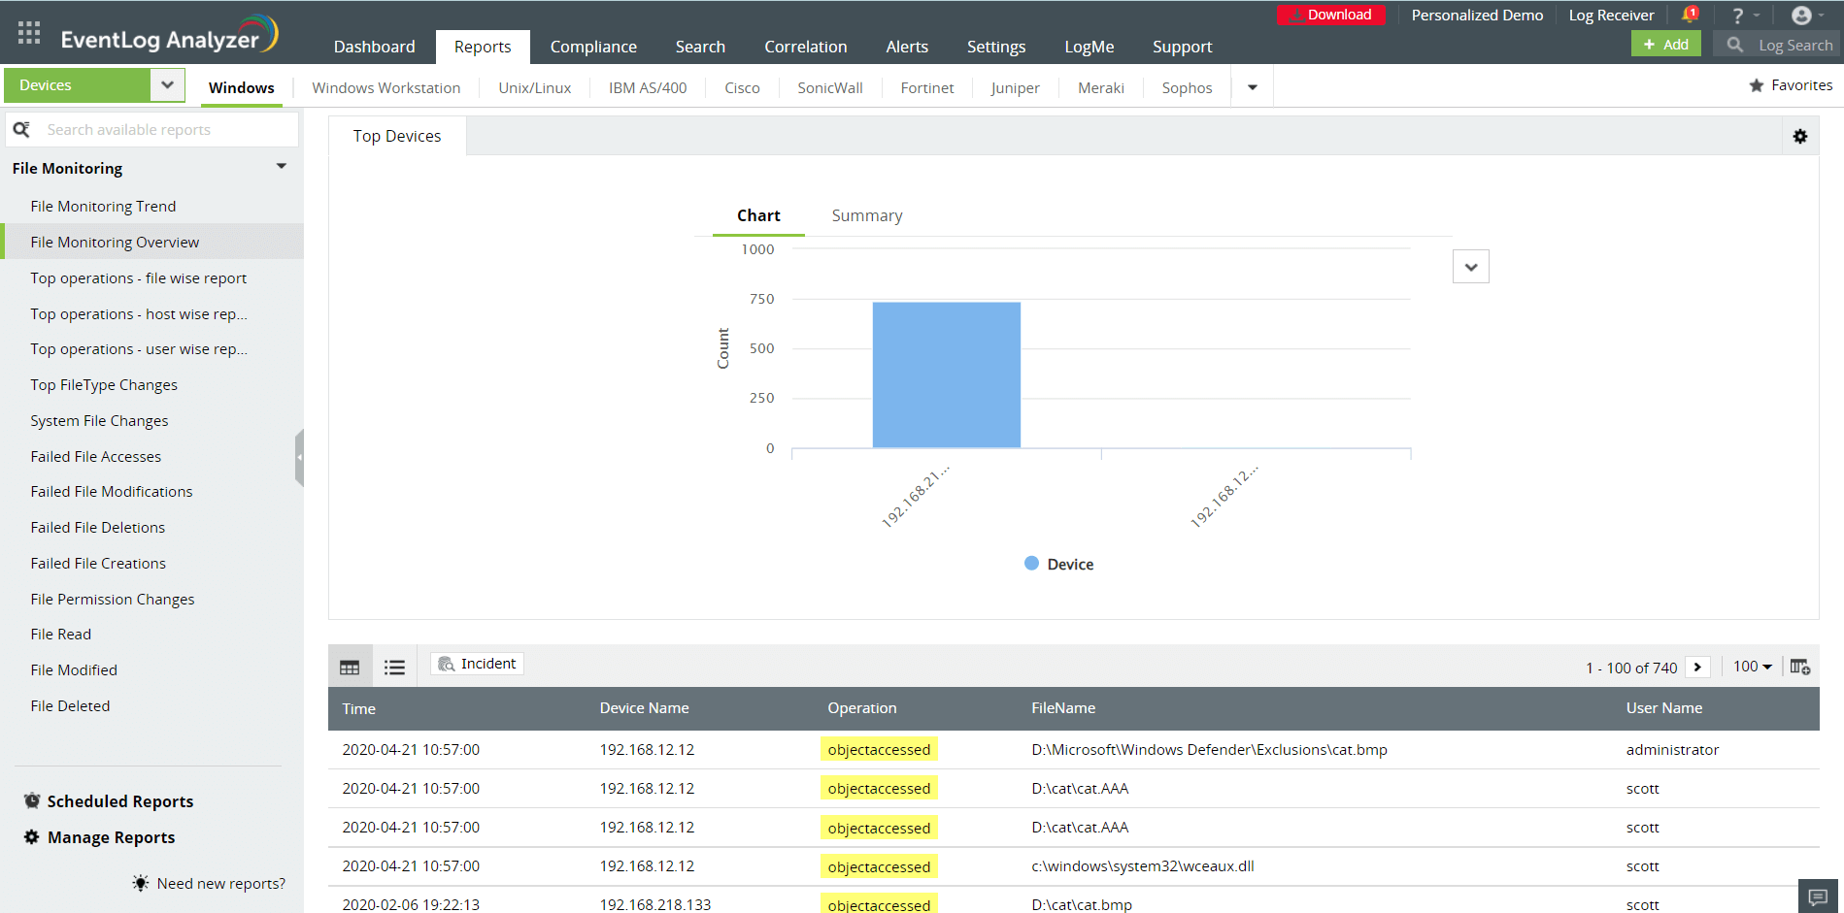Open the Compliance tab

(x=593, y=47)
